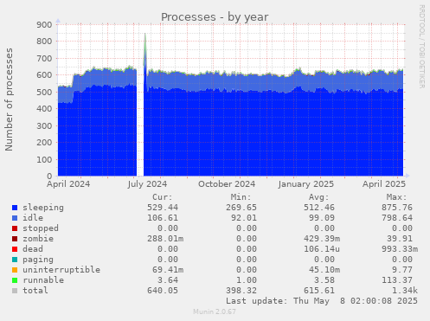
Task: Click the 'Avg:' column header
Action: click(319, 197)
